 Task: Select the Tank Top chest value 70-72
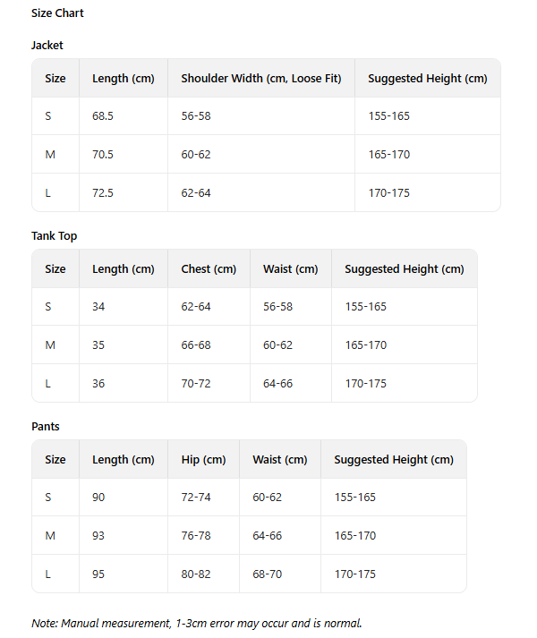coord(196,384)
